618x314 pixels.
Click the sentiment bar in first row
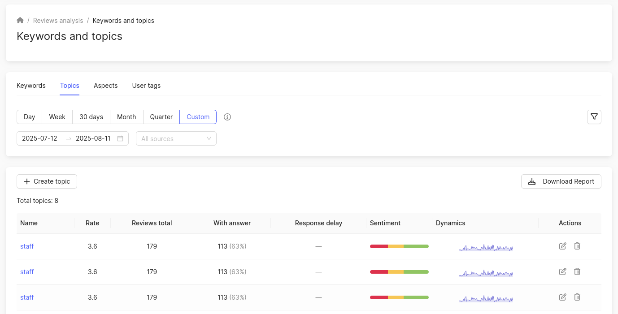399,246
